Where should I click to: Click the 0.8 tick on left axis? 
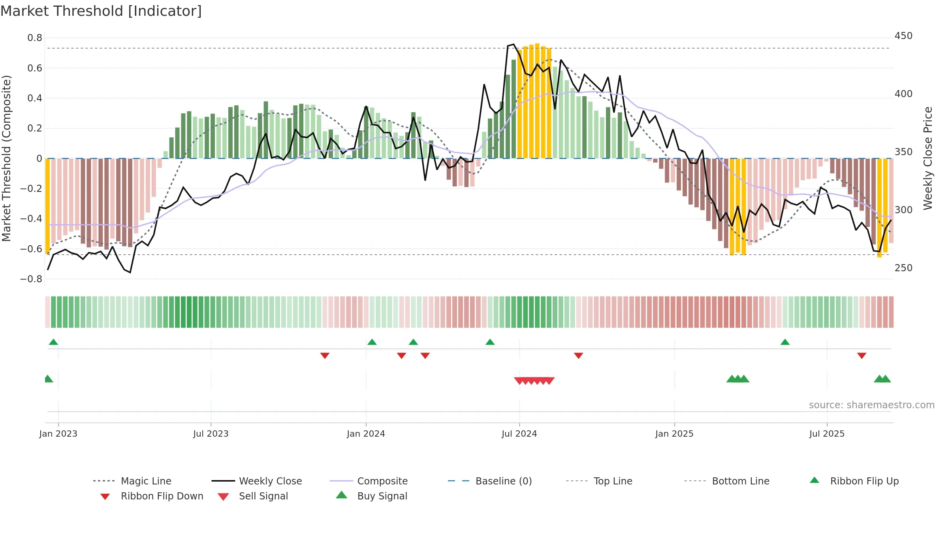35,38
